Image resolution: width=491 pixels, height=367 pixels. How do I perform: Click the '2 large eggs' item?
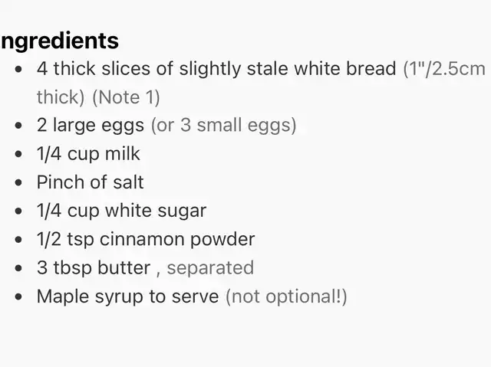coord(91,126)
